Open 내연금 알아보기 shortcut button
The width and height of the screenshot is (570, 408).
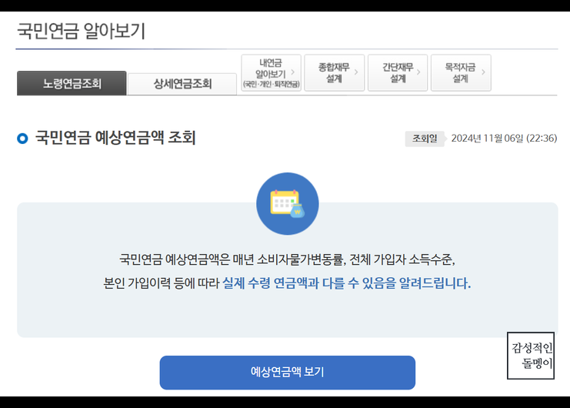pos(272,72)
